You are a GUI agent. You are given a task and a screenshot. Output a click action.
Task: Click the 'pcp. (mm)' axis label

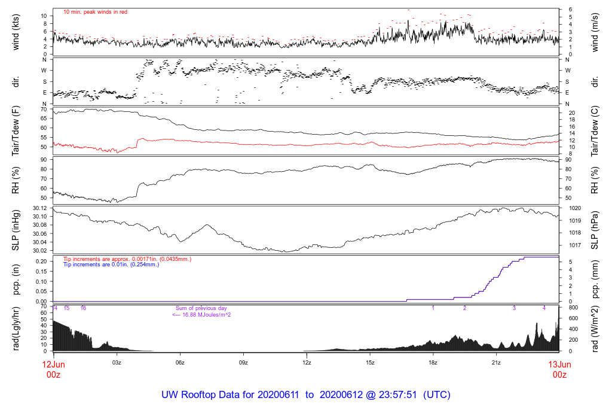point(595,279)
